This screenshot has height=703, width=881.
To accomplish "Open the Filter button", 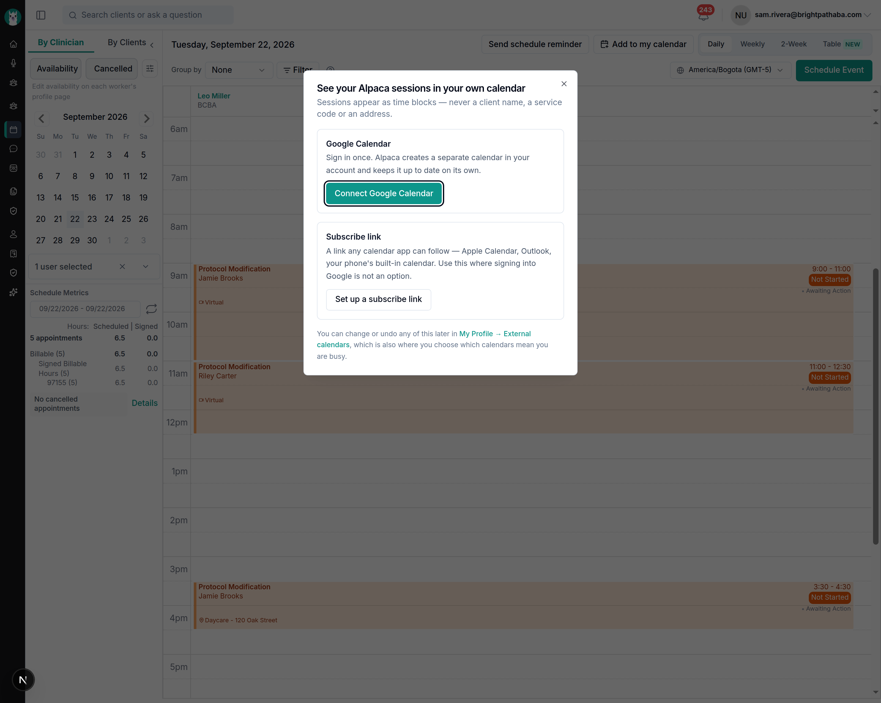I will click(298, 70).
